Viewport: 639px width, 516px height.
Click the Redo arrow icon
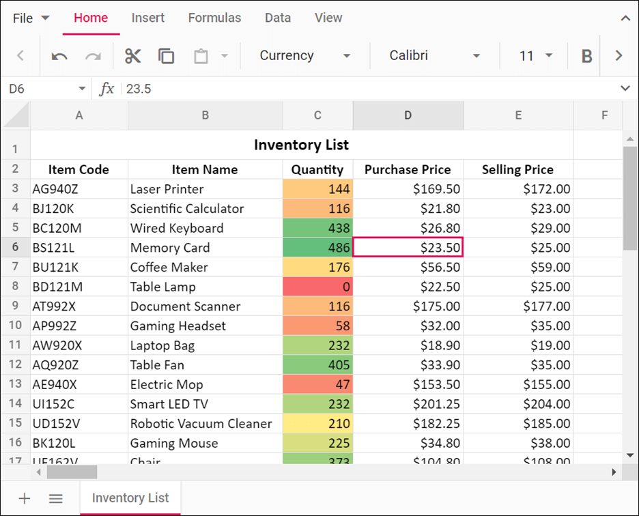pyautogui.click(x=93, y=56)
